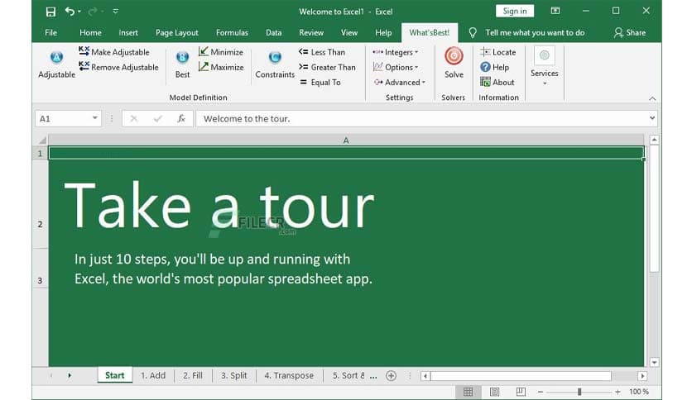Enable Page Break Preview view
The width and height of the screenshot is (692, 400).
coord(521,392)
